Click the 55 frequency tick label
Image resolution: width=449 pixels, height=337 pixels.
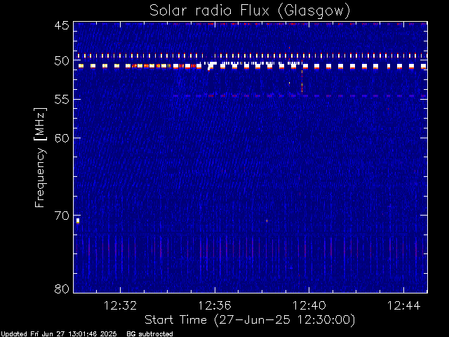[x=62, y=100]
